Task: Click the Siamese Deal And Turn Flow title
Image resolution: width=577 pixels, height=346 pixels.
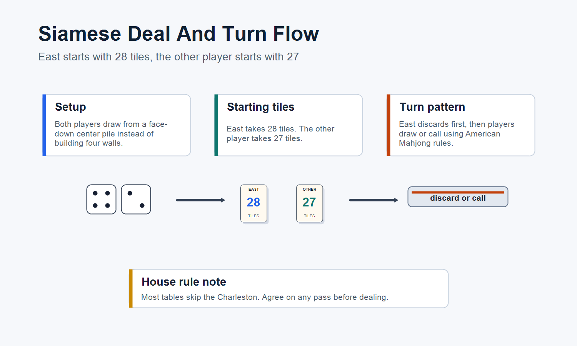Action: pyautogui.click(x=178, y=34)
